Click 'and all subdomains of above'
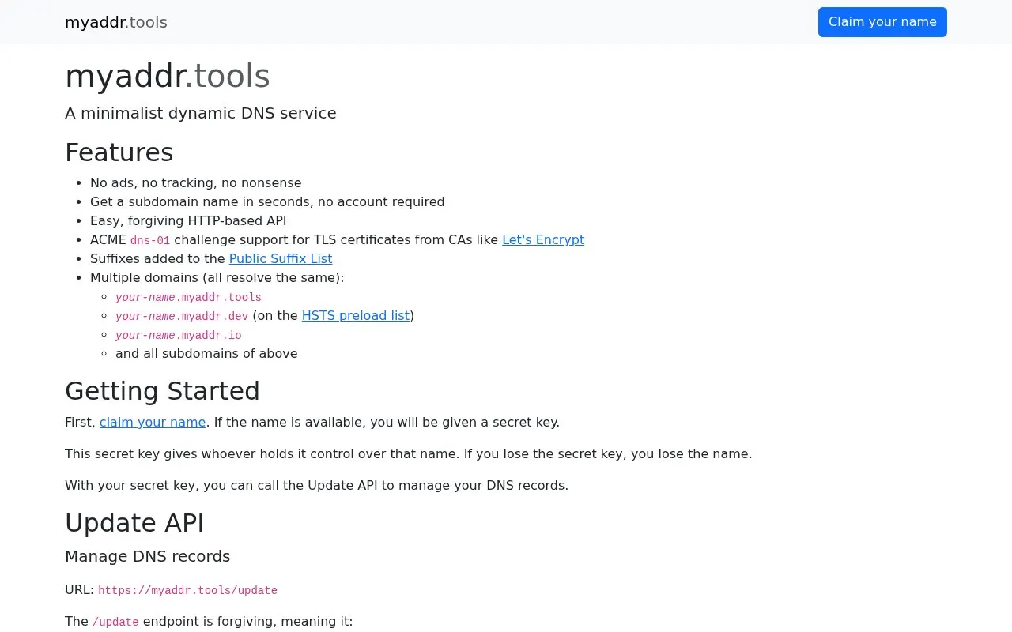The height and width of the screenshot is (632, 1012). [206, 353]
